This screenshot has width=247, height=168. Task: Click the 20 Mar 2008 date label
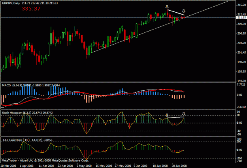[x=8, y=166]
